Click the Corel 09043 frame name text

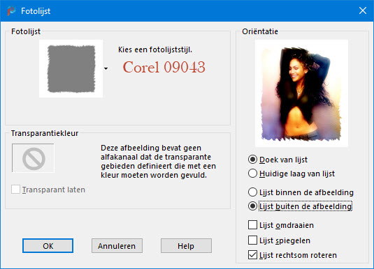click(164, 67)
